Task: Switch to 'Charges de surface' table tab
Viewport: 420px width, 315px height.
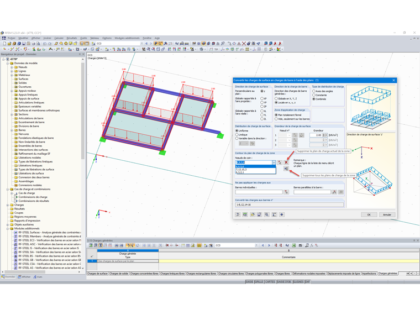Action: tap(97, 274)
